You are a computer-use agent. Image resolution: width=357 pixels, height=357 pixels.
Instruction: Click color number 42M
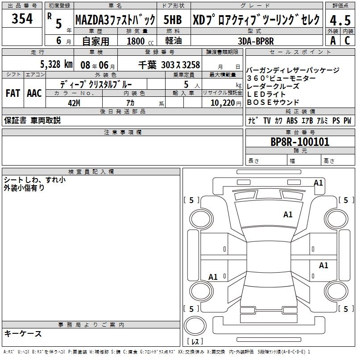click(x=74, y=103)
